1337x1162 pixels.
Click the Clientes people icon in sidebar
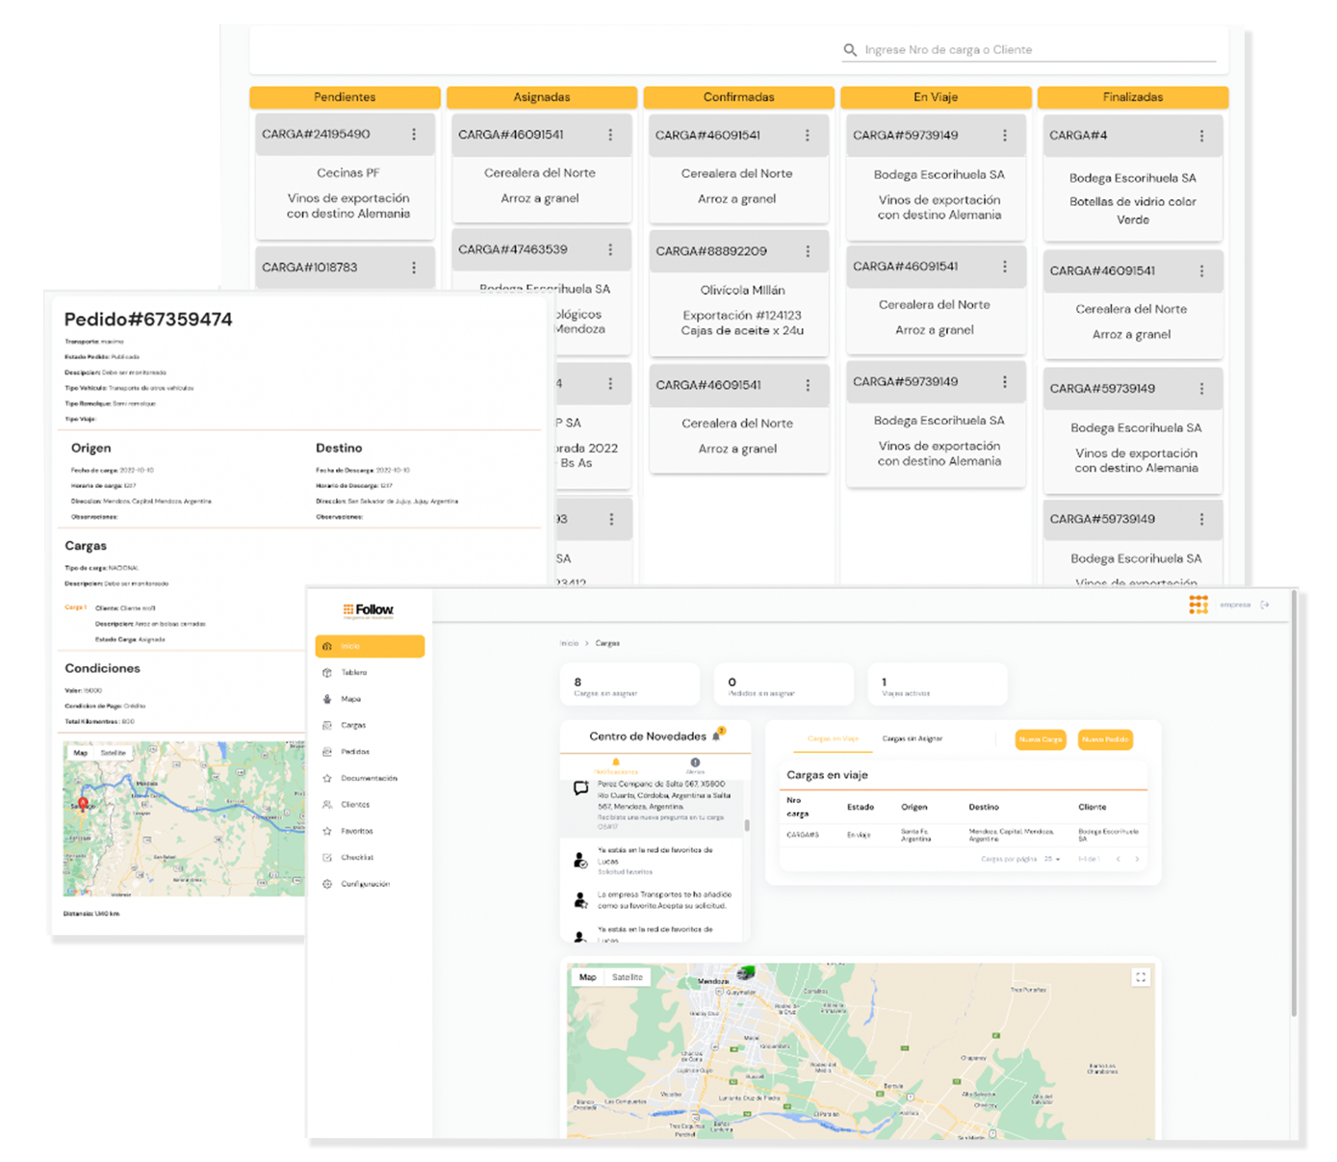327,805
